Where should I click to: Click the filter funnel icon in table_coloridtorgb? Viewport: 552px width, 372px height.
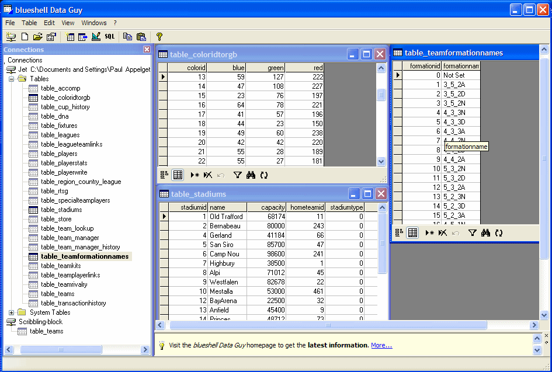(237, 175)
